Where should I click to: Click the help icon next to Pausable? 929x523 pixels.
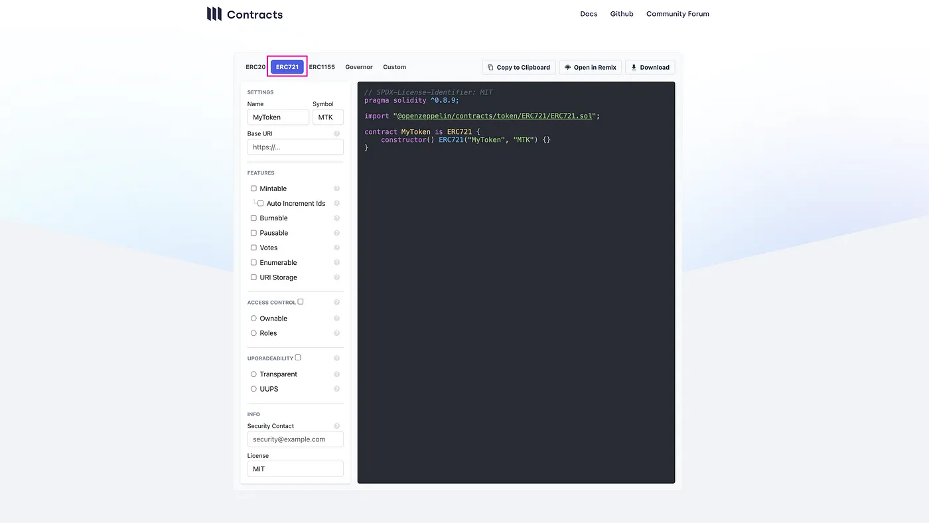(x=336, y=233)
